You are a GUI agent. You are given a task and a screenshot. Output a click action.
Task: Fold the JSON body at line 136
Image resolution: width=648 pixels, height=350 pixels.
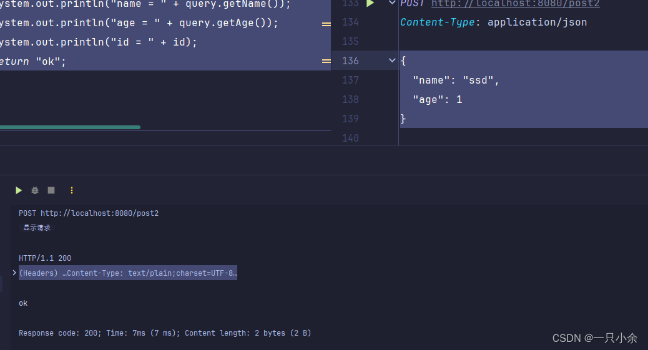(x=392, y=61)
